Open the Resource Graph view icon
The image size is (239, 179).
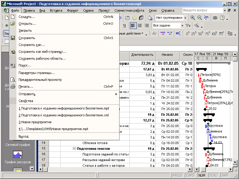click(x=18, y=154)
